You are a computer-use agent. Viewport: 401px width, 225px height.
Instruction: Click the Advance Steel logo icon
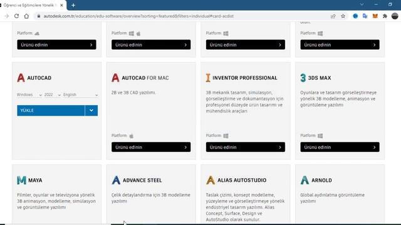pyautogui.click(x=116, y=180)
